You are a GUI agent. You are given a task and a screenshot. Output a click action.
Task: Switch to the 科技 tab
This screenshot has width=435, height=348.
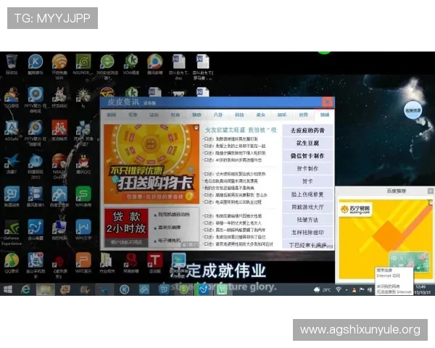click(x=239, y=115)
